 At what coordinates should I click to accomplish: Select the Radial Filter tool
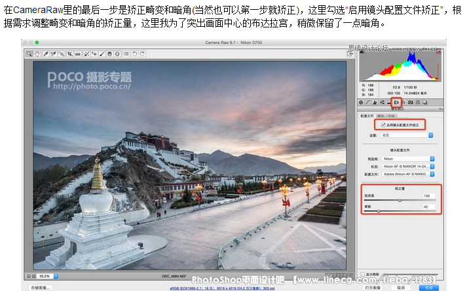[x=117, y=54]
